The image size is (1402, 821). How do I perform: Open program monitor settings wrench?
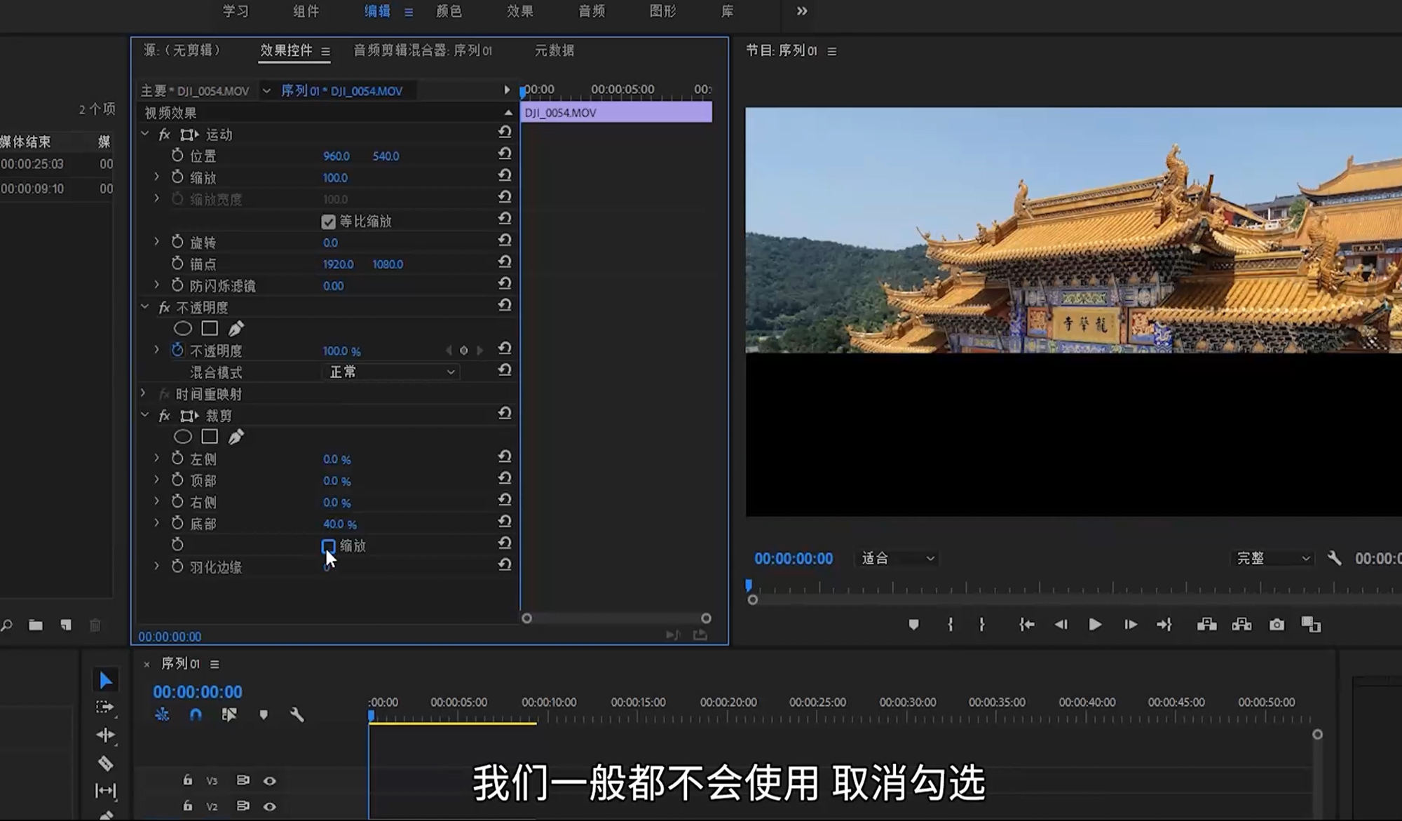(1334, 558)
